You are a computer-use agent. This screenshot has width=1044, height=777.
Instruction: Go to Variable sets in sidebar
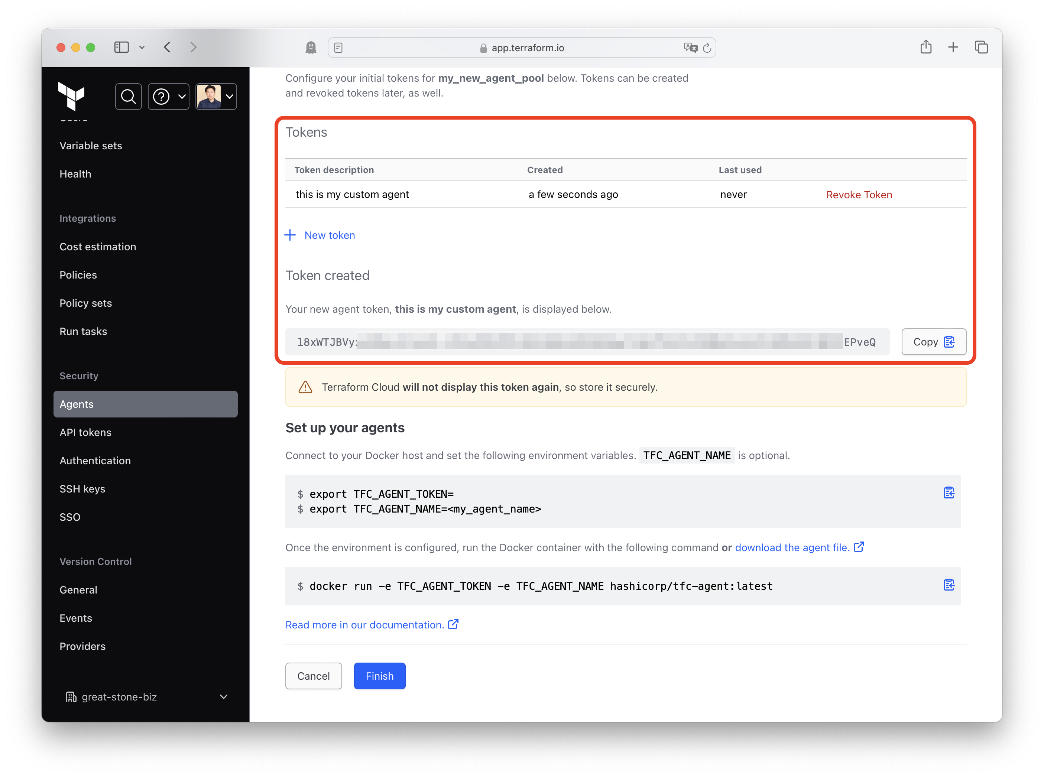pyautogui.click(x=91, y=145)
